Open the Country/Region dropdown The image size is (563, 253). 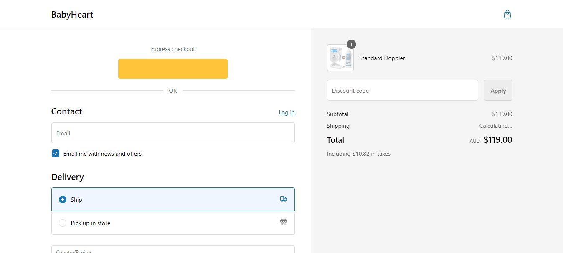tap(173, 249)
